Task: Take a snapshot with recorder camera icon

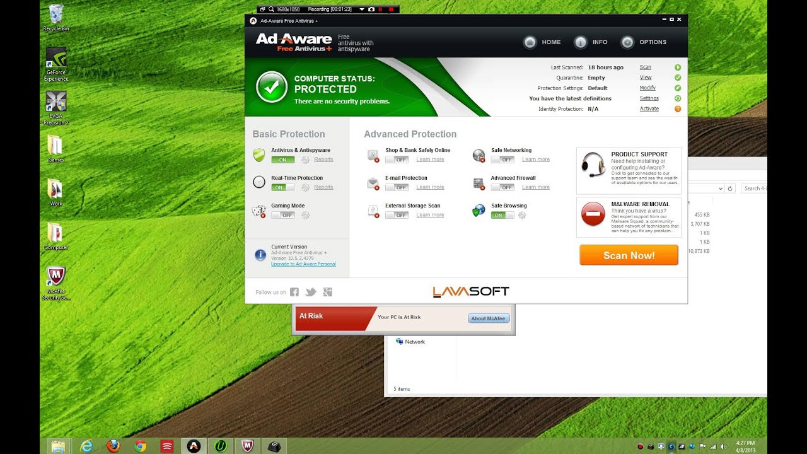Action: click(371, 9)
